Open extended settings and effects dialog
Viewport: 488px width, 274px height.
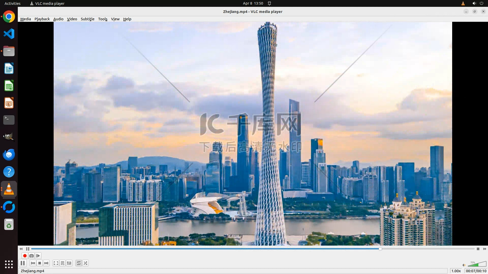69,263
